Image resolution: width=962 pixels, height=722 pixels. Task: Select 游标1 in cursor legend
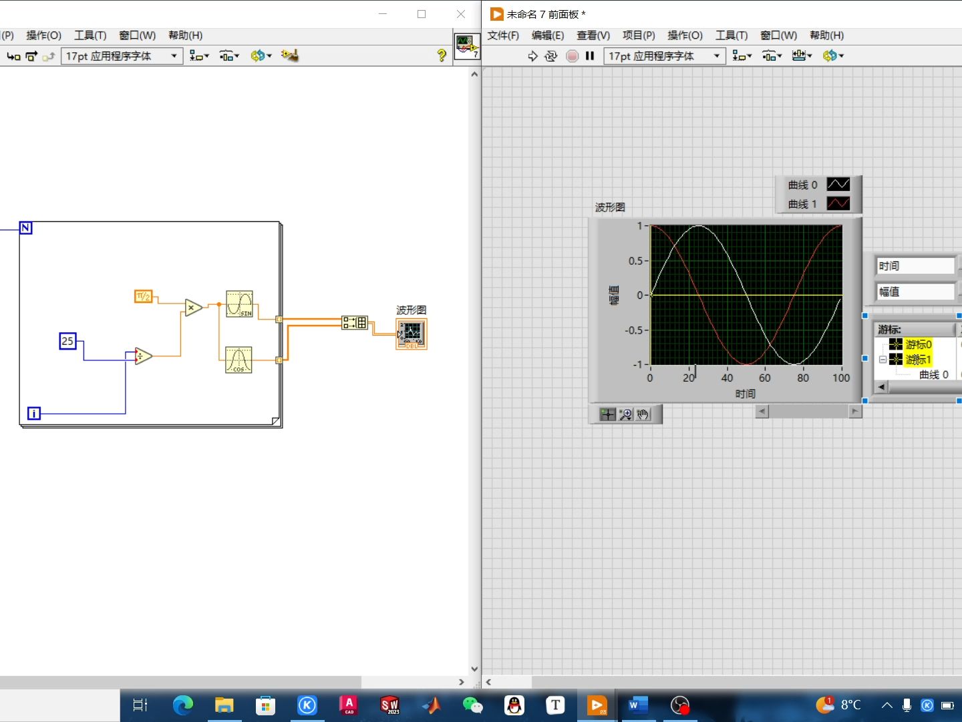coord(918,360)
